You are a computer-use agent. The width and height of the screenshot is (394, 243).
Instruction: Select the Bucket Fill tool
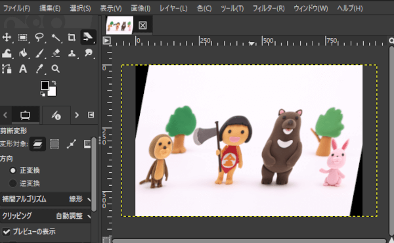[23, 53]
